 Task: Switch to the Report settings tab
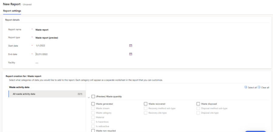pos(12,11)
